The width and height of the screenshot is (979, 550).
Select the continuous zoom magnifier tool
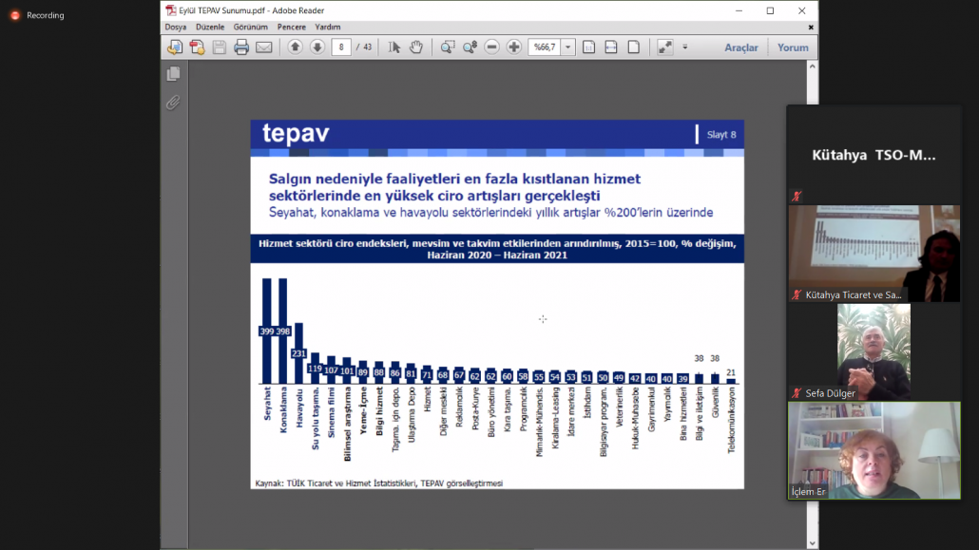470,47
